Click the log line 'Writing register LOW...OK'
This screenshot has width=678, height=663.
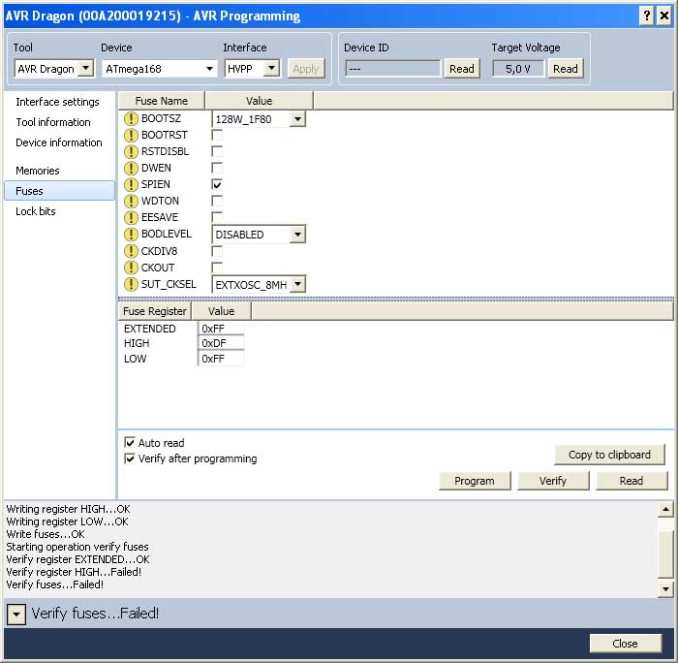pos(67,521)
